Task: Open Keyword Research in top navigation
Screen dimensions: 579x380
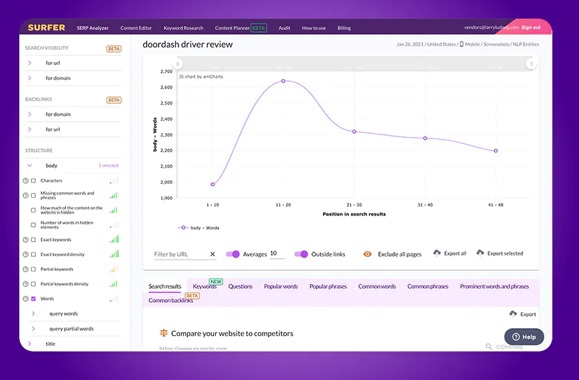Action: tap(183, 28)
